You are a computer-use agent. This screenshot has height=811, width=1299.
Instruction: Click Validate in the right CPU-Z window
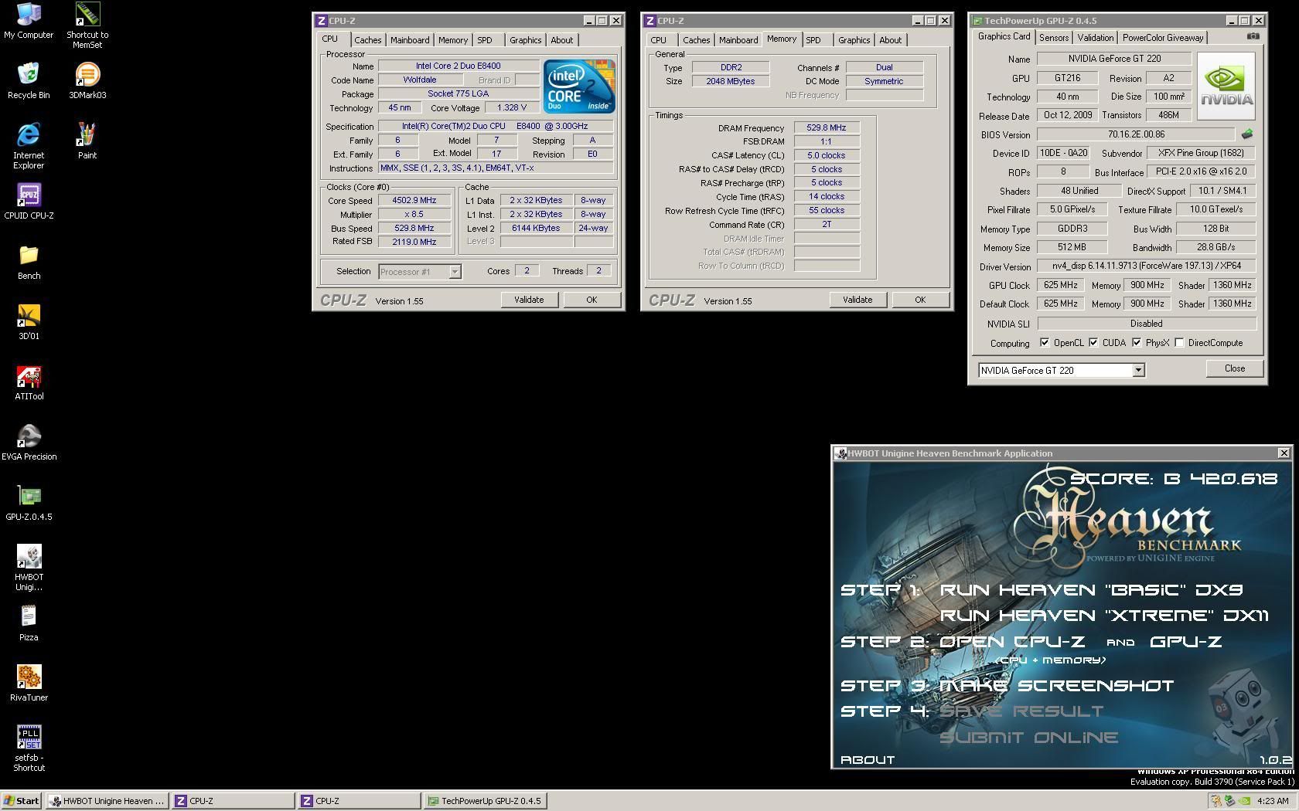pos(857,300)
